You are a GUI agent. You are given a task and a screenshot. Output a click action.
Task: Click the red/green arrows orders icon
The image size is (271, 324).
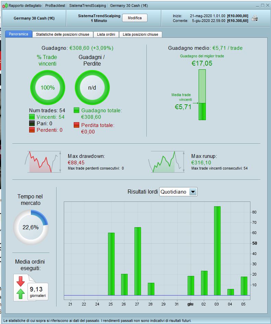pyautogui.click(x=21, y=288)
